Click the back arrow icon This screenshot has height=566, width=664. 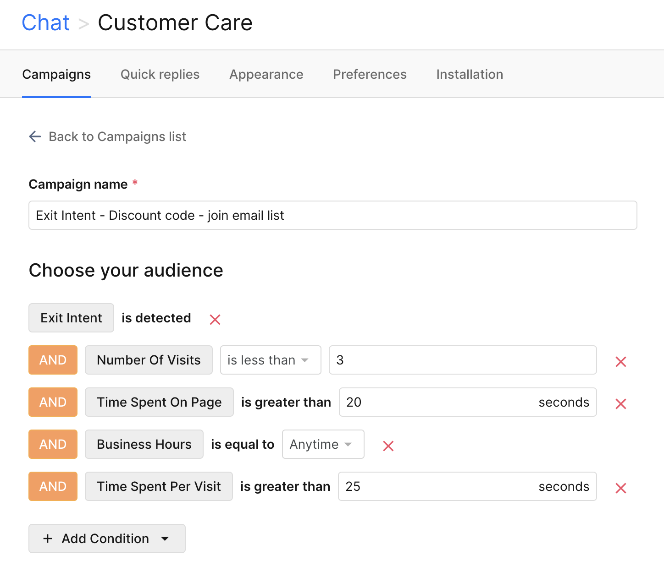coord(35,136)
